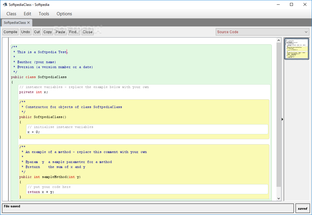Click the '// initialise instance variables' comment
The height and width of the screenshot is (215, 312).
60,127
